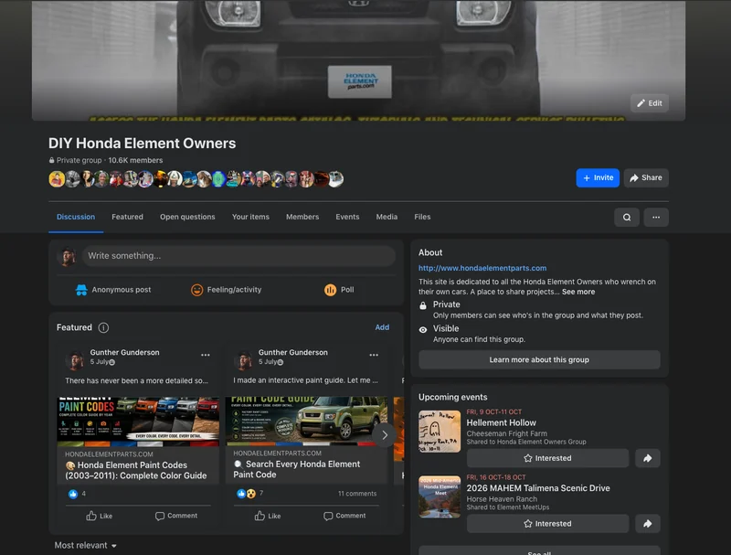Click the Featured info circle icon
Image resolution: width=731 pixels, height=555 pixels.
coord(103,328)
